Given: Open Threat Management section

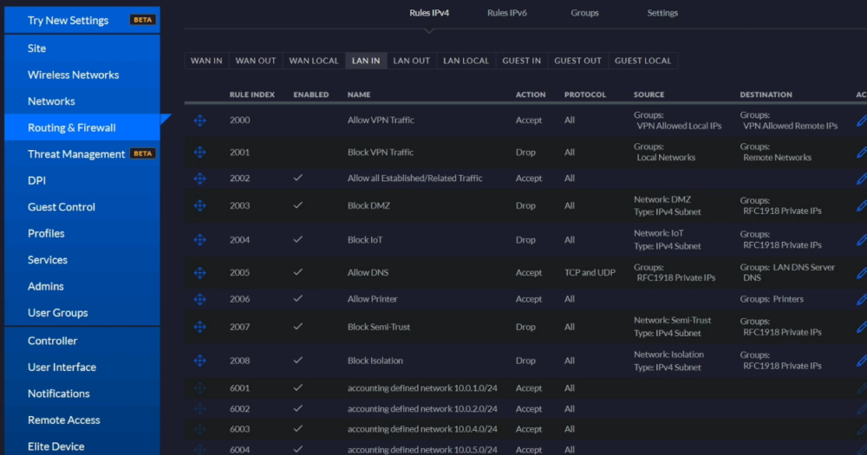Looking at the screenshot, I should [x=82, y=154].
